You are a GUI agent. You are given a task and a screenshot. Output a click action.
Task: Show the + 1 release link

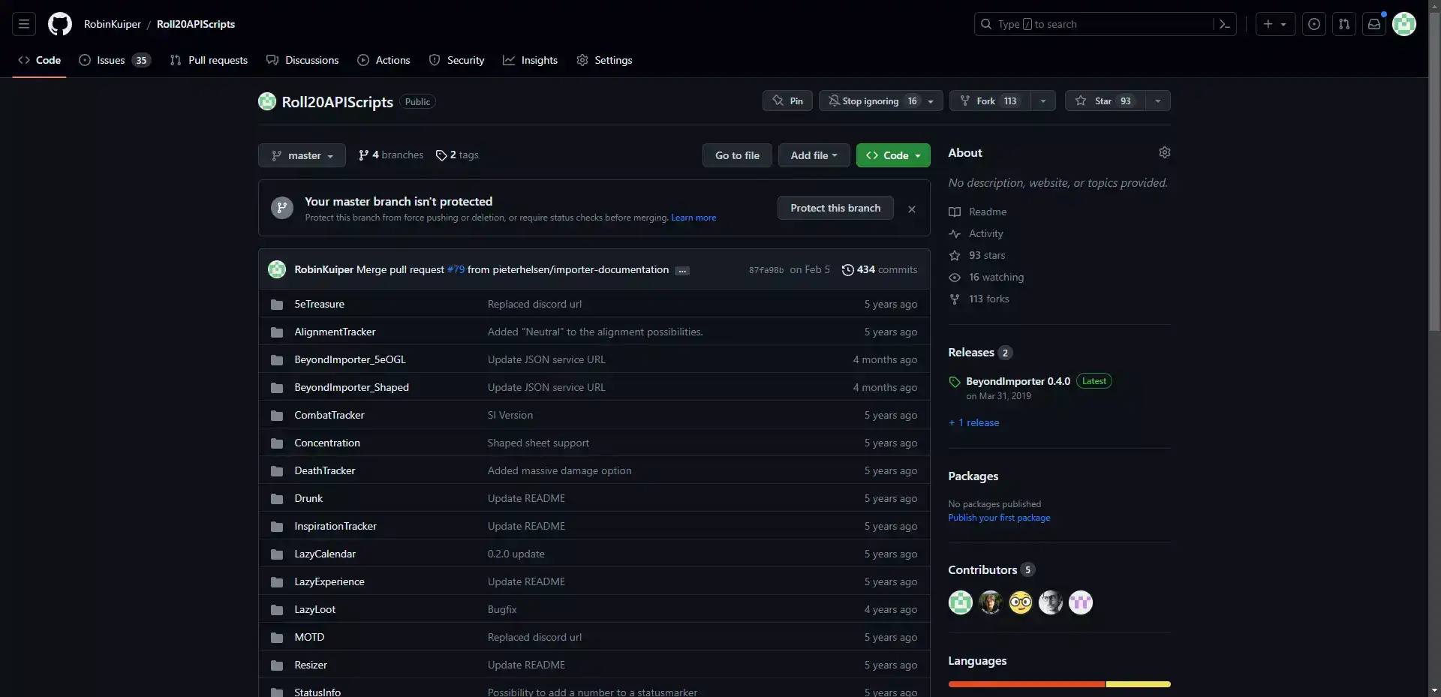tap(973, 422)
